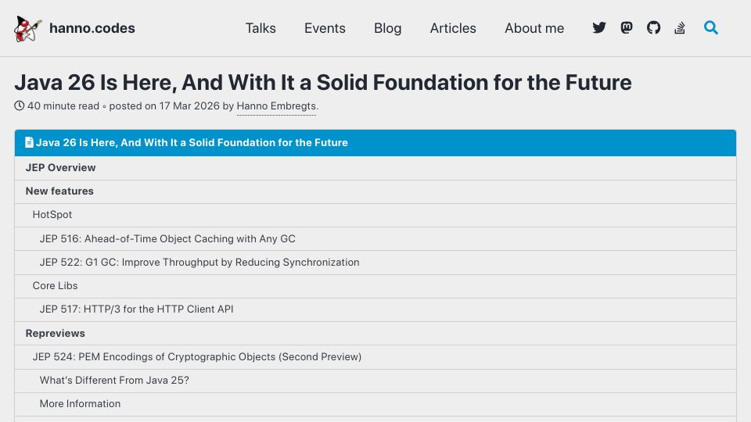Viewport: 751px width, 422px height.
Task: Jump to New features section
Action: (375, 191)
